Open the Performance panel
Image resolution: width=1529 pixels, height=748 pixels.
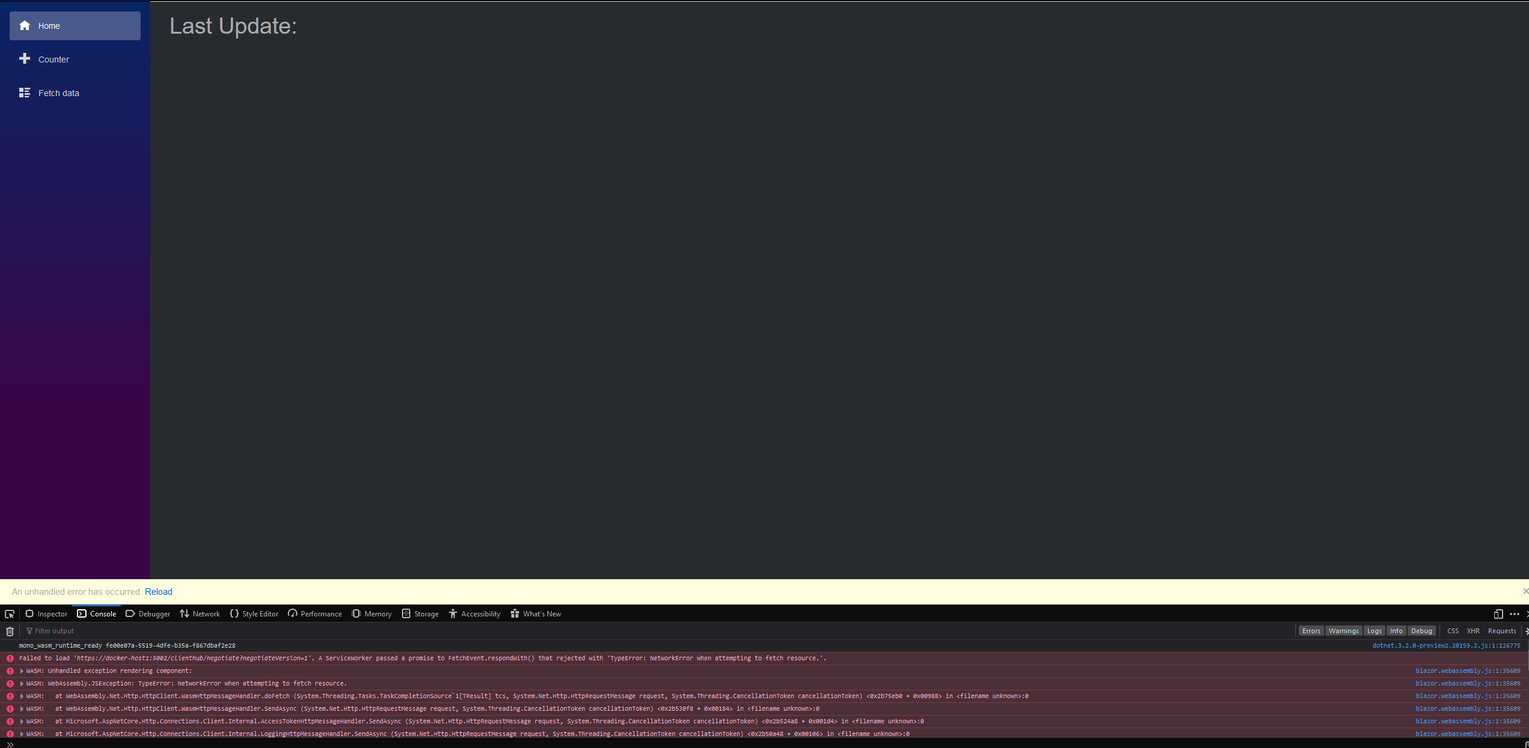[x=314, y=613]
